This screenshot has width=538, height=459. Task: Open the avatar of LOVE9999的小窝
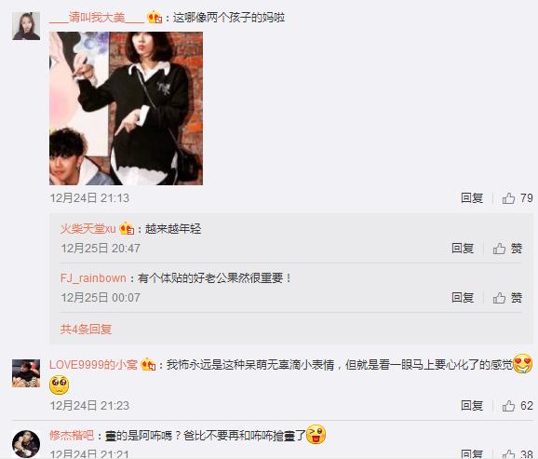point(26,373)
